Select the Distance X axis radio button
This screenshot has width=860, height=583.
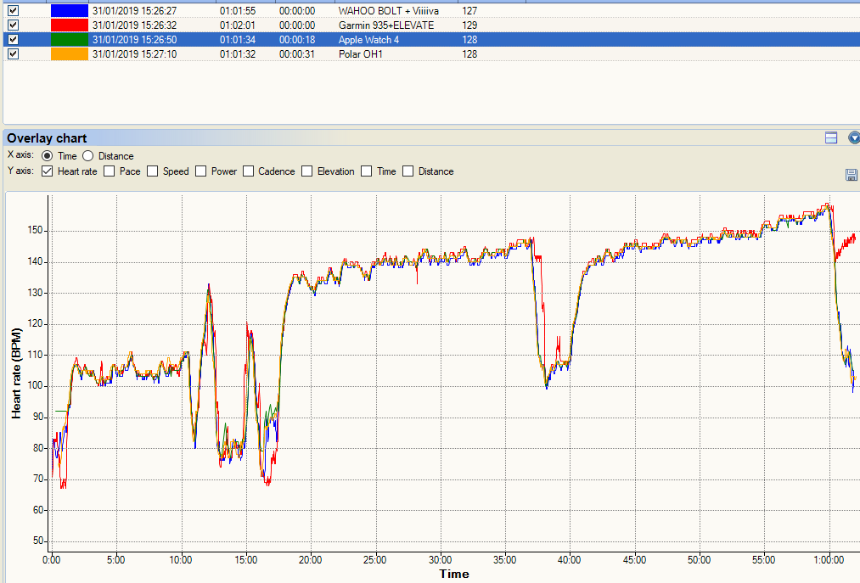click(x=88, y=156)
